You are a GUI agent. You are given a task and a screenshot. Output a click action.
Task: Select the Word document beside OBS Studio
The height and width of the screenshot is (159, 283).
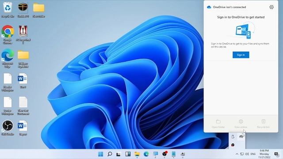click(23, 128)
